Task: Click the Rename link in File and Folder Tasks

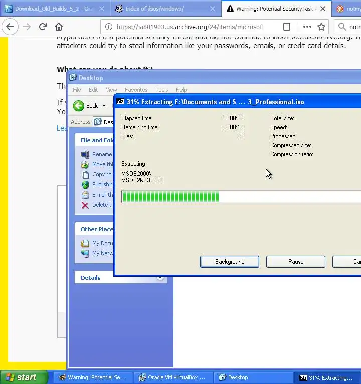Action: pos(102,154)
